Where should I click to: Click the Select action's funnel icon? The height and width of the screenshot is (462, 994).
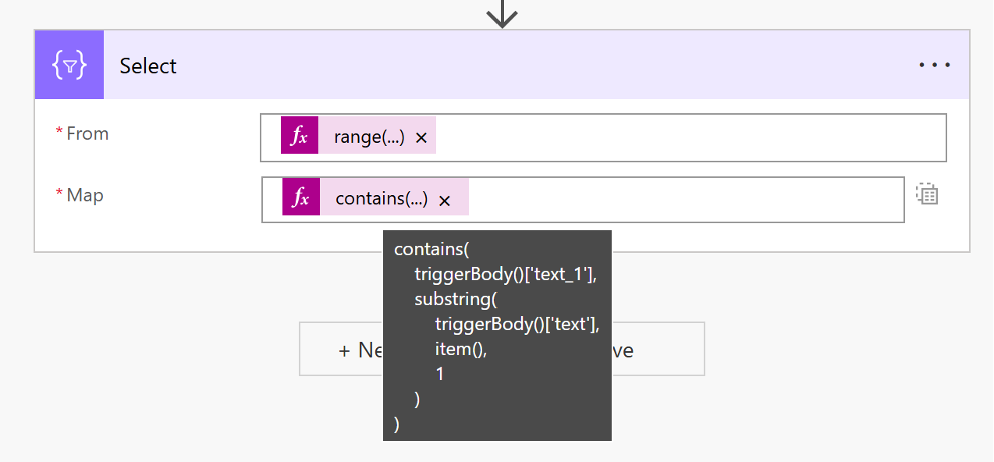click(69, 65)
